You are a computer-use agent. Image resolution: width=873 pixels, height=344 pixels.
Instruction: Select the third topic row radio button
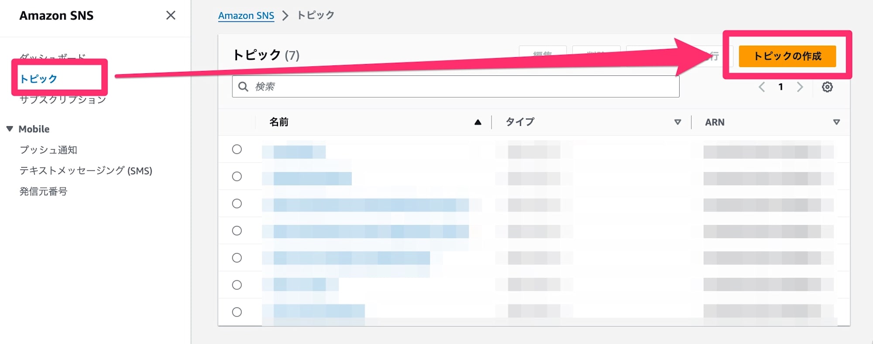[237, 204]
